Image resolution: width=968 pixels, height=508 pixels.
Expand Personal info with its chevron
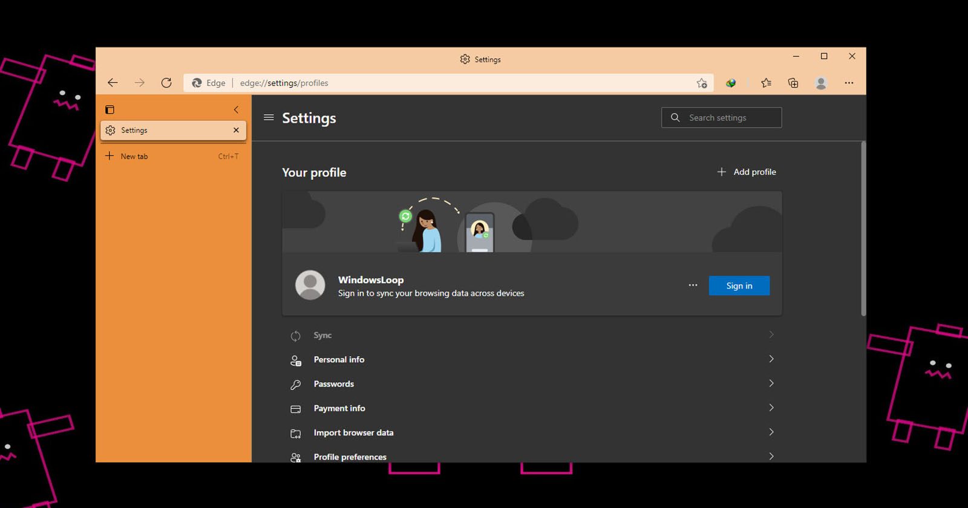click(x=771, y=359)
